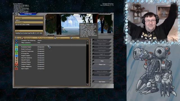Select the Norak Continuum name

(26, 49)
